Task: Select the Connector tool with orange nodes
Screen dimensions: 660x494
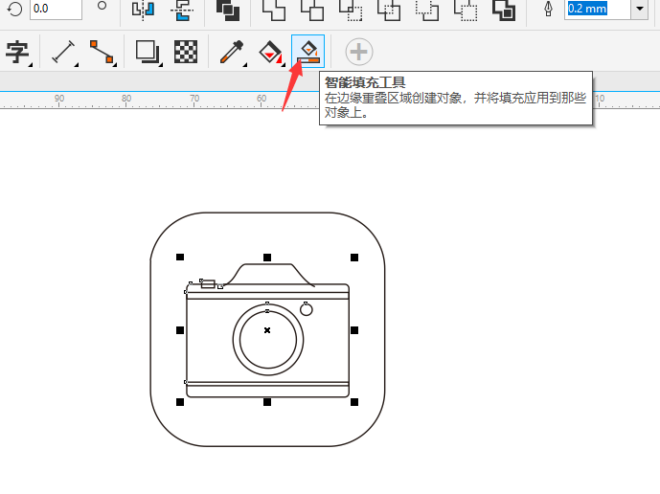Action: [102, 53]
